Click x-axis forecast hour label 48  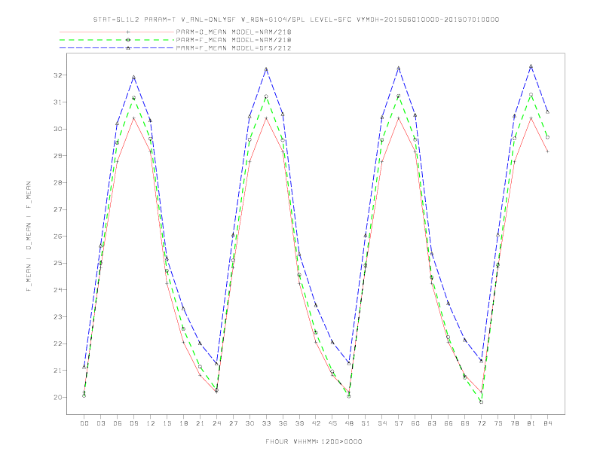pos(349,423)
